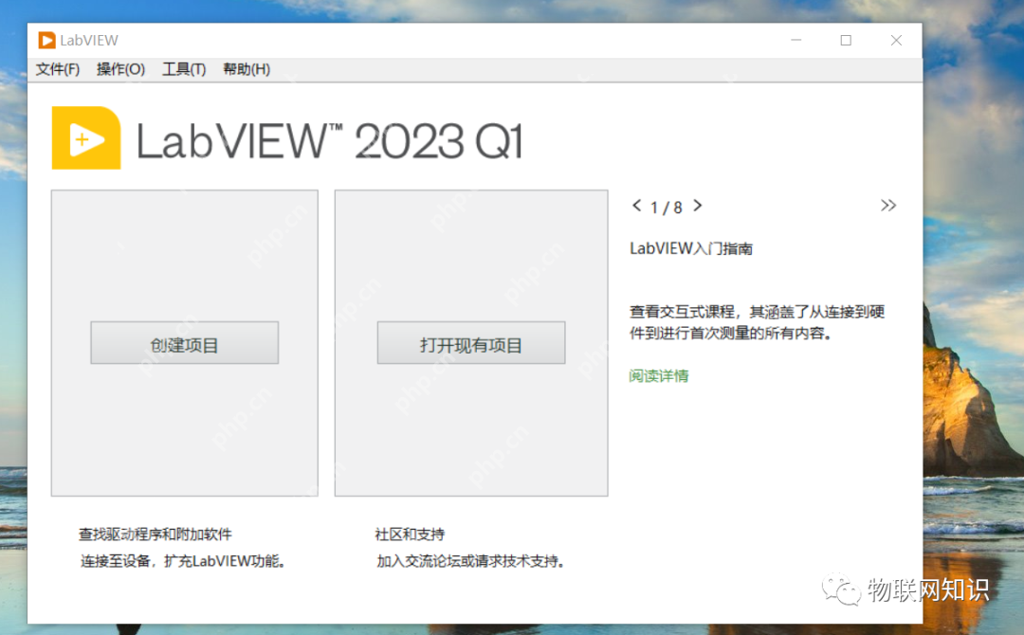
Task: Click the 创建项目 panel placeholder image area
Action: 184,246
